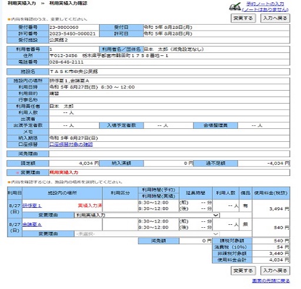Click the red 実績入力済 status text

coord(90,205)
